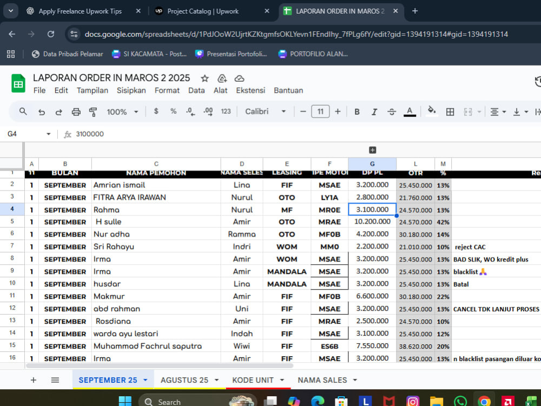Toggle bold formatting
This screenshot has width=541, height=406.
[x=357, y=112]
